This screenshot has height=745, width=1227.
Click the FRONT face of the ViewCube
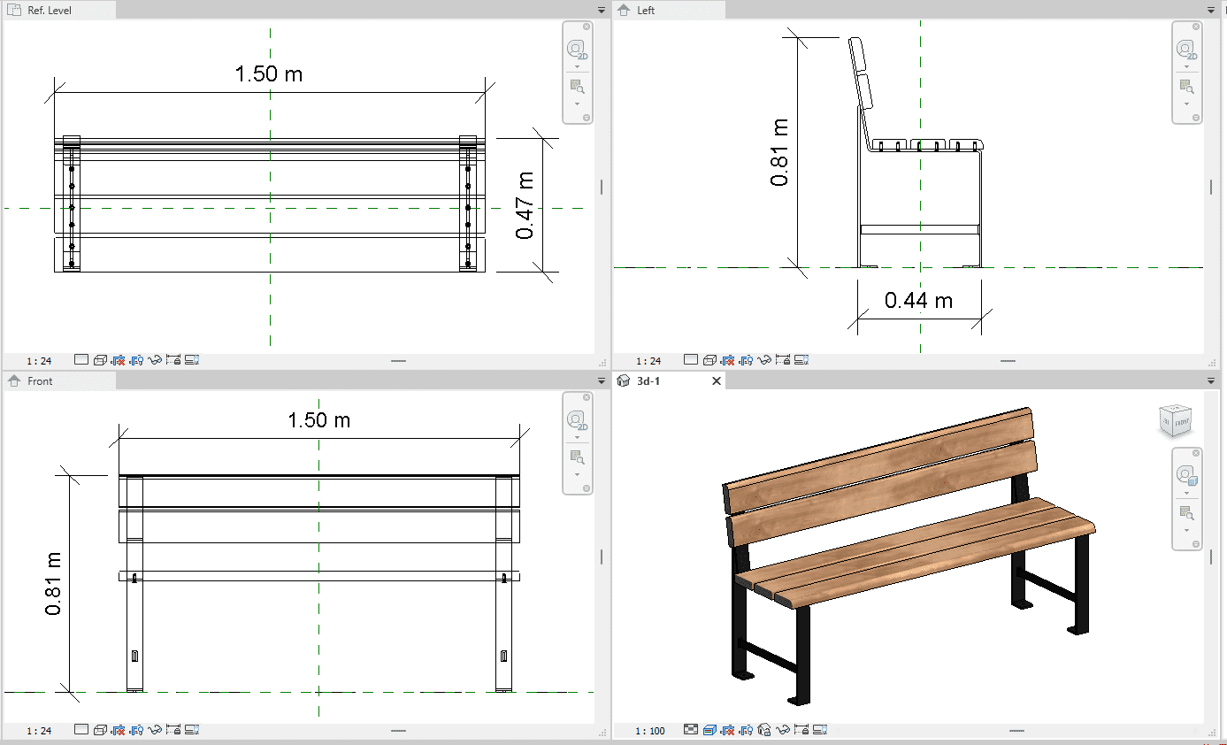[1180, 423]
